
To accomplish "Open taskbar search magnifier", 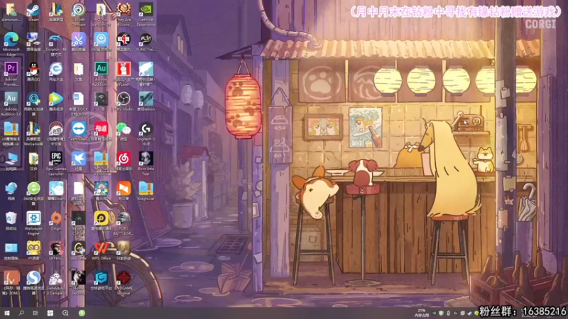I will point(21,313).
